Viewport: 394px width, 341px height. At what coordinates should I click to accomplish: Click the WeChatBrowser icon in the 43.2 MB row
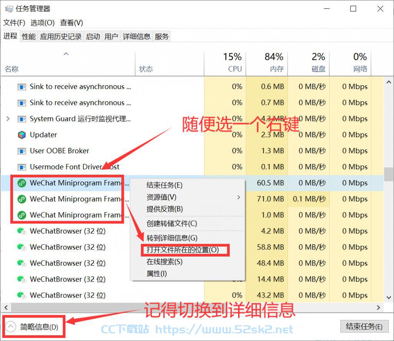[22, 295]
